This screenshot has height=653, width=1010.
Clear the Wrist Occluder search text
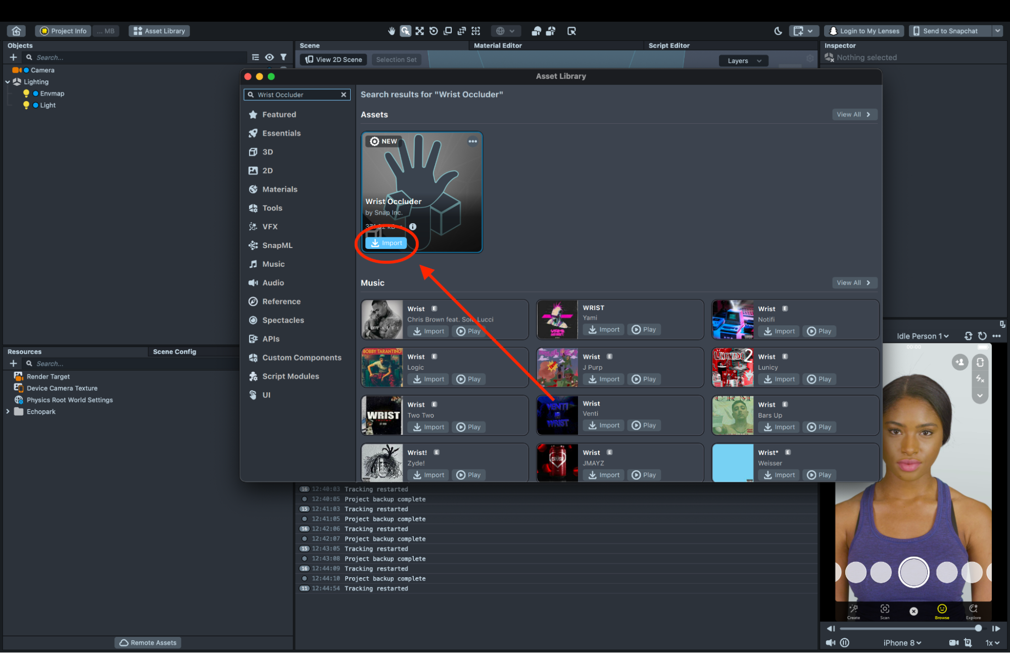point(344,94)
